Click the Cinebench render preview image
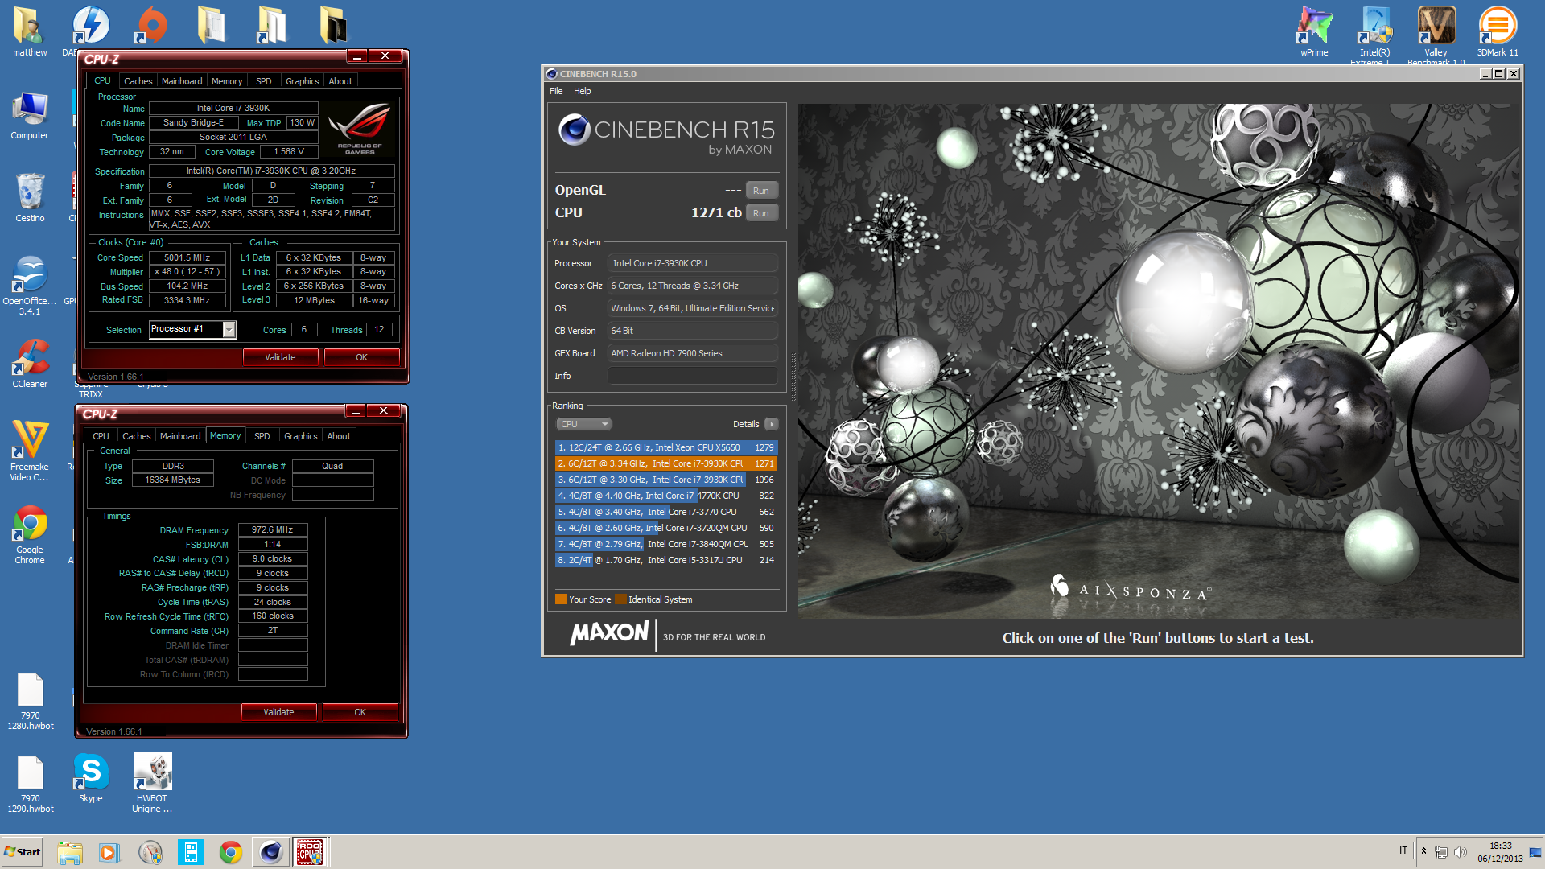Image resolution: width=1545 pixels, height=869 pixels. coord(1159,360)
